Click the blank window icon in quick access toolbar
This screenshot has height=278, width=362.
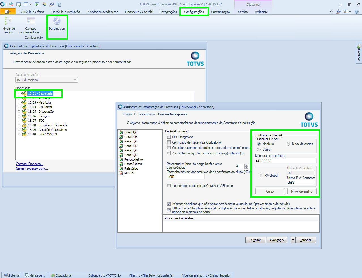[26, 4]
